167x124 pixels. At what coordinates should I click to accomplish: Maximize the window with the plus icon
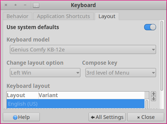pos(16,5)
